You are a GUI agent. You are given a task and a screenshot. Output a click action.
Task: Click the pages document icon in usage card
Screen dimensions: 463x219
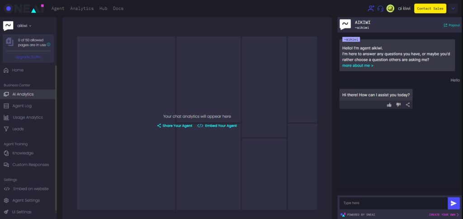[x=10, y=42]
